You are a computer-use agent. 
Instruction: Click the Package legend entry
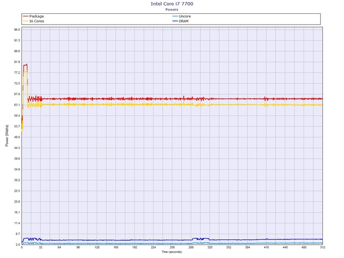pyautogui.click(x=33, y=16)
